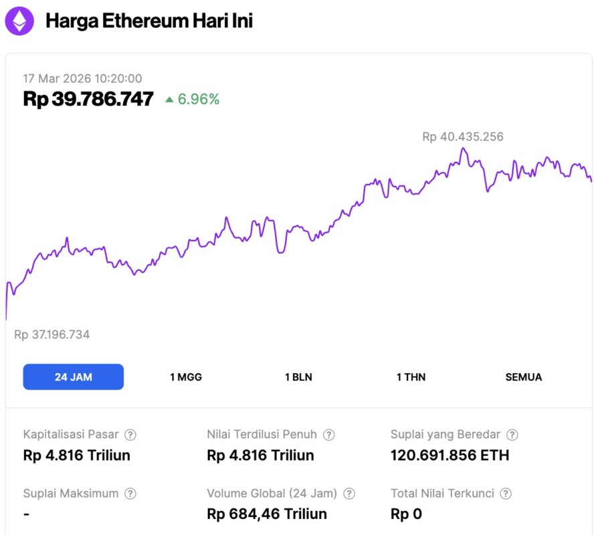Show the 1 THN price range

(x=411, y=377)
